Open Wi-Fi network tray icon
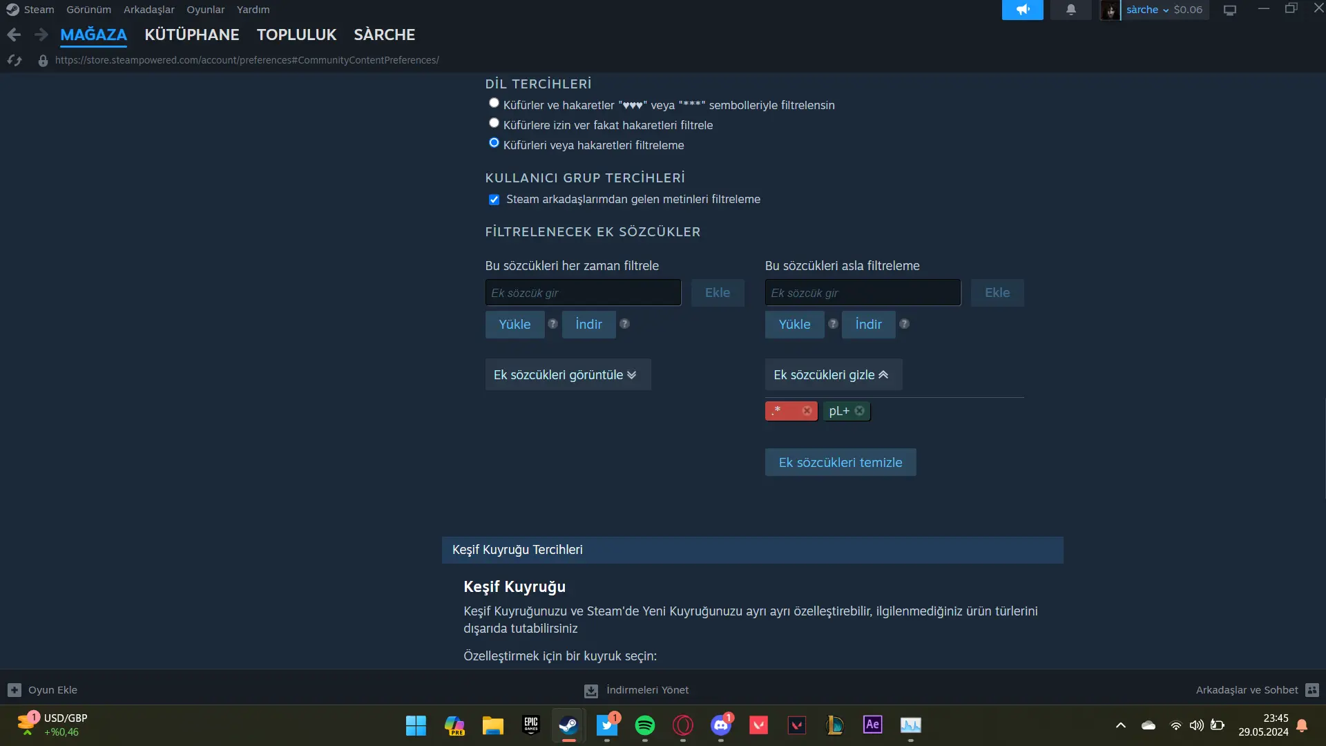The image size is (1326, 746). pos(1175,725)
